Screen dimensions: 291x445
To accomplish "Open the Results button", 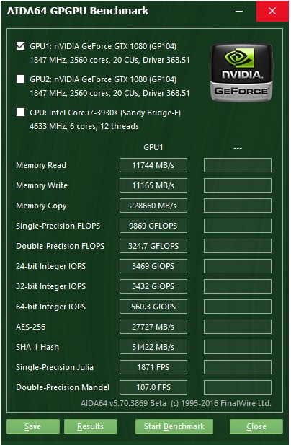I will (x=90, y=426).
